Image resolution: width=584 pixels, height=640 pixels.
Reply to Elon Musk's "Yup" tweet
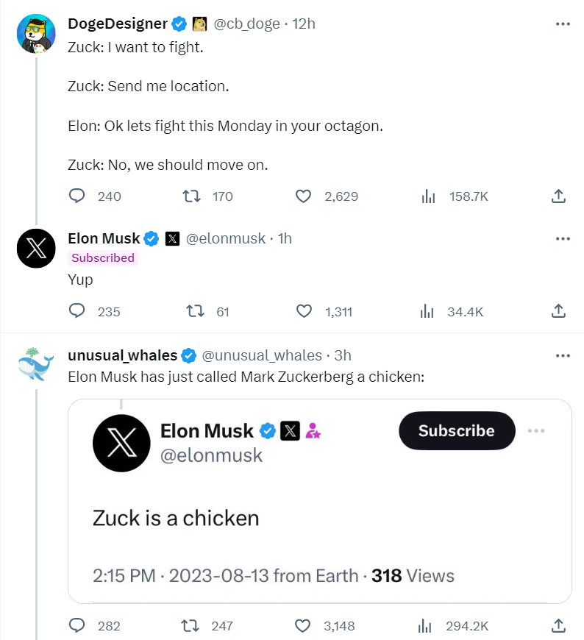(78, 311)
